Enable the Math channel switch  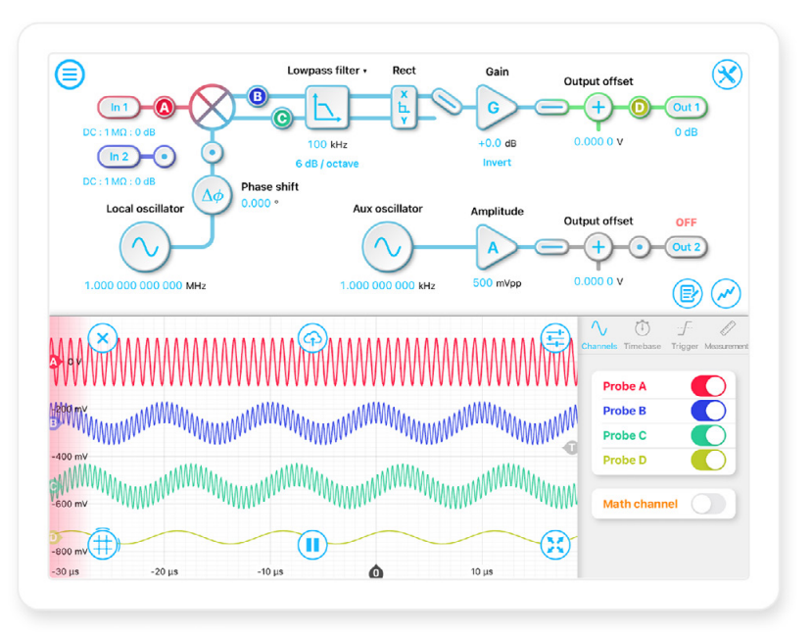pyautogui.click(x=708, y=504)
